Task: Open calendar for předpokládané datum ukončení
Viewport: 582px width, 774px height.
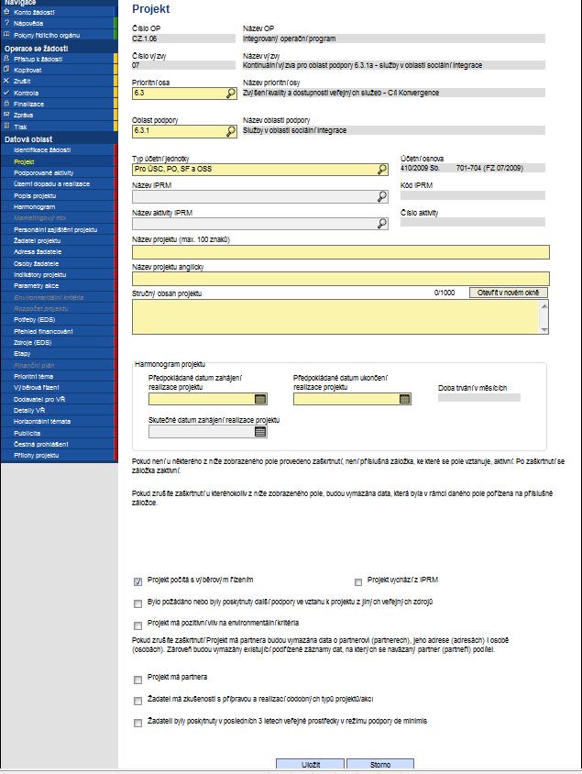Action: [405, 399]
